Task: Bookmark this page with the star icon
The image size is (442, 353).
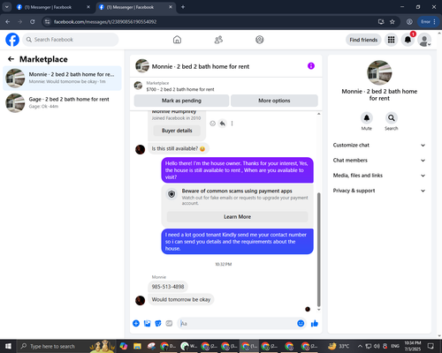Action: (x=392, y=21)
